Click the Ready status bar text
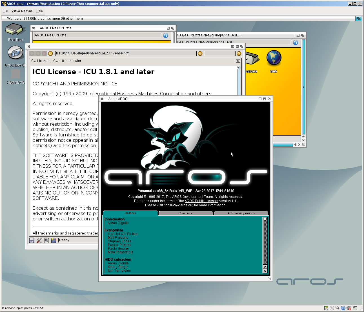Screen dimensions: 364x312 pos(64,240)
